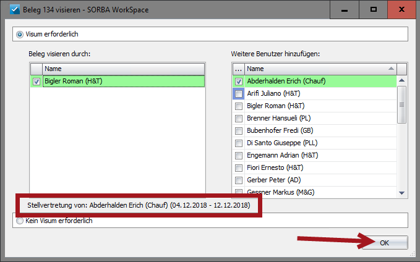Viewport: 420px width, 262px height.
Task: Check the Di Santo Giuseppe (PLL) checkbox
Action: coord(238,143)
